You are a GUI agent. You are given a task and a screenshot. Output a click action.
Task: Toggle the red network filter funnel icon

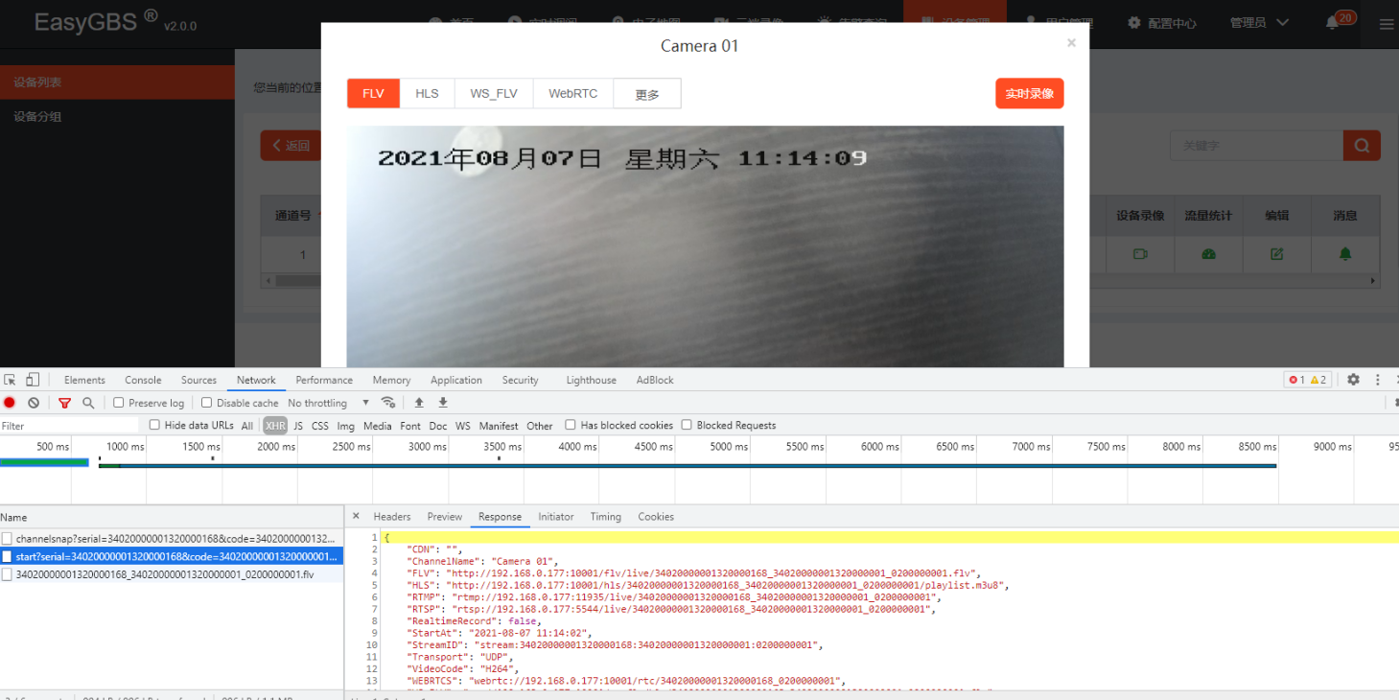(x=64, y=403)
